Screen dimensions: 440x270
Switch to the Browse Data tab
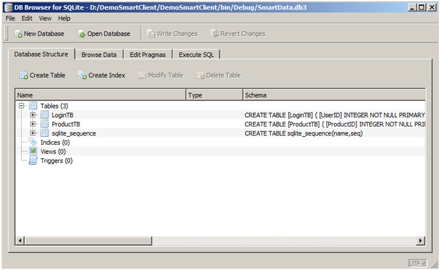pos(99,55)
